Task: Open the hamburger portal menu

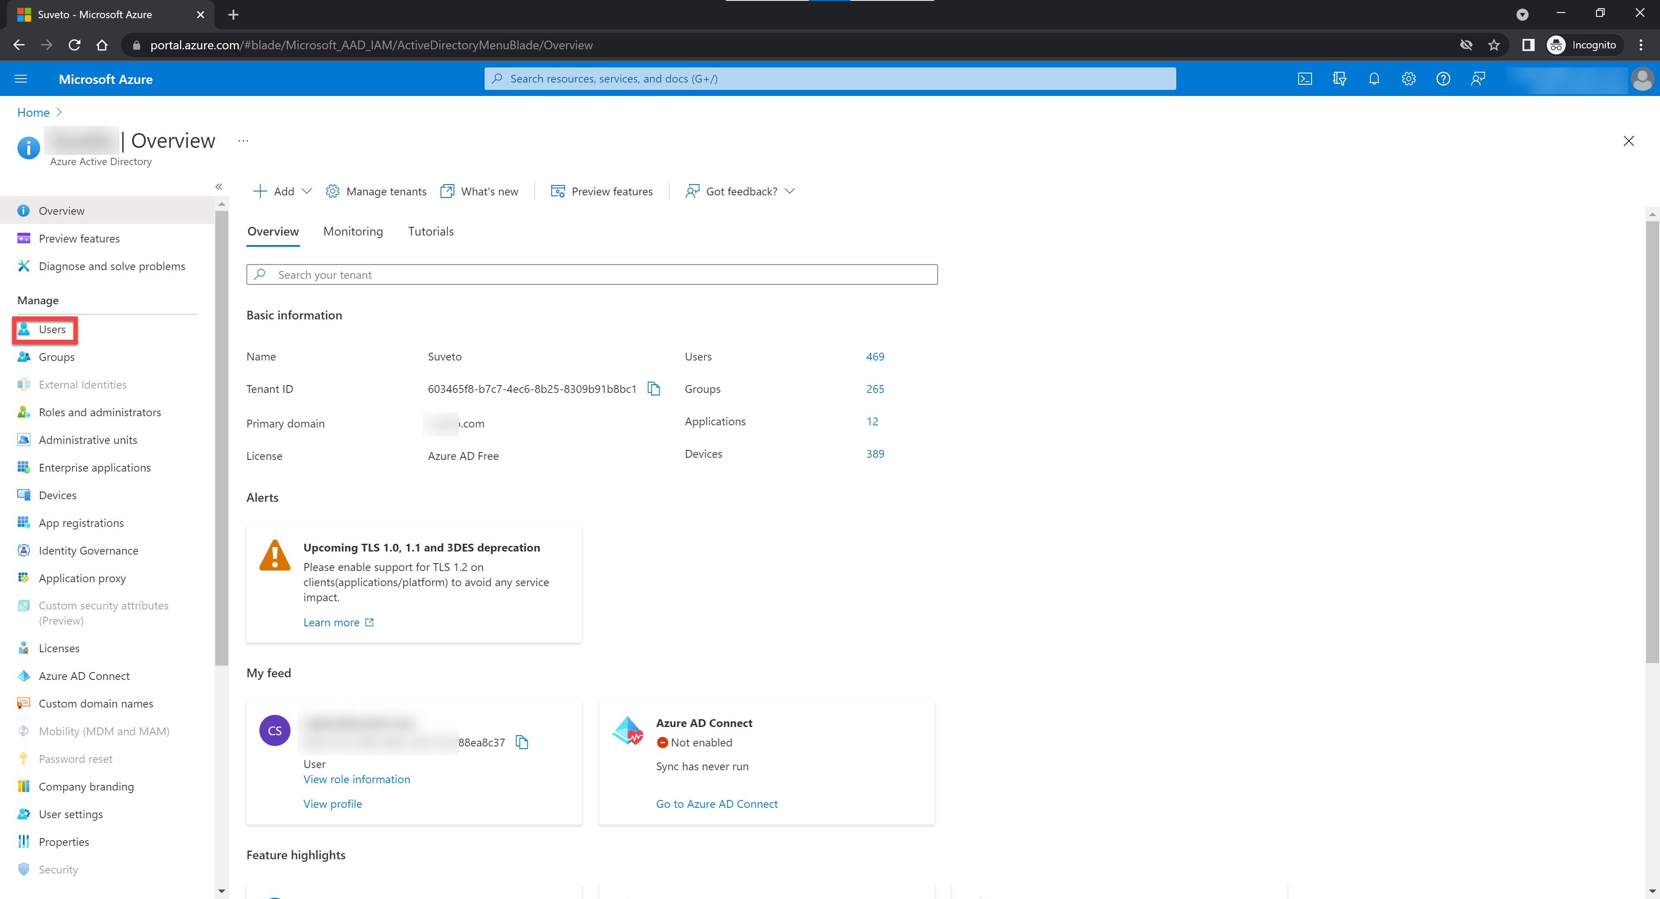Action: [21, 79]
